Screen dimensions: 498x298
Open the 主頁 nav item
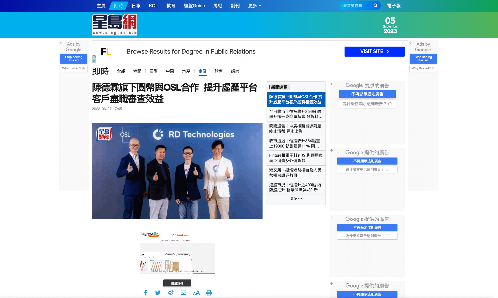[x=101, y=6]
